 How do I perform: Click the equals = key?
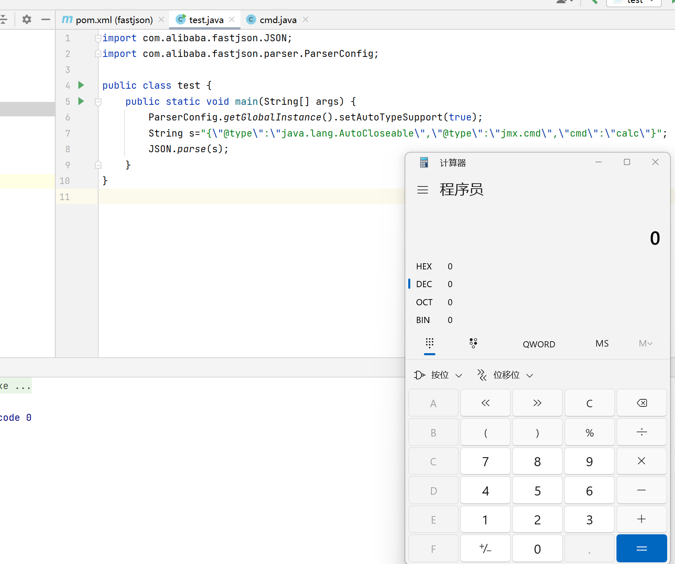(x=642, y=549)
